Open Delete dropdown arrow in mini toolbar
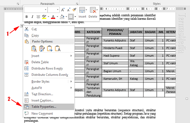190x123 pixels. pyautogui.click(x=97, y=10)
